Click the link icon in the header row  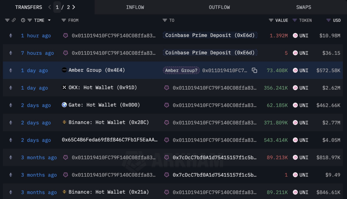coord(14,20)
